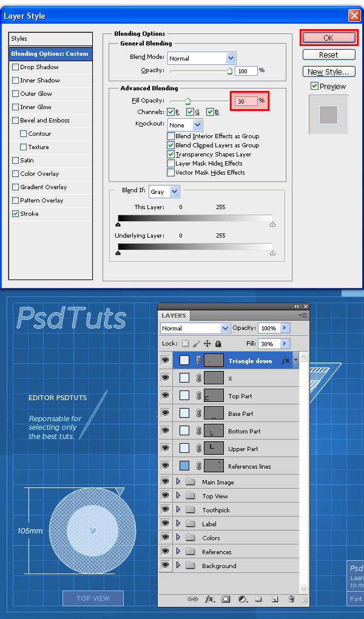Viewport: 364px width, 619px height.
Task: Lock transparent pixels icon
Action: point(186,343)
